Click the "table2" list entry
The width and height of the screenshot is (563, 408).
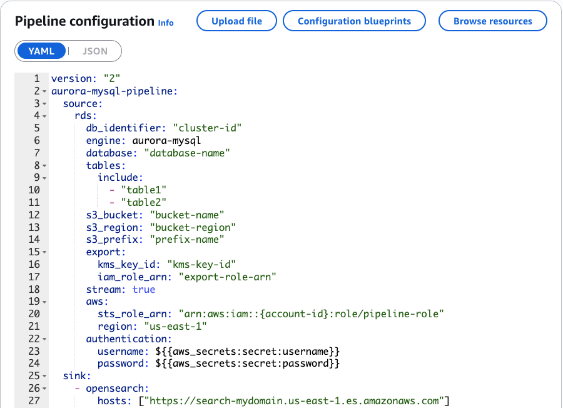click(143, 202)
